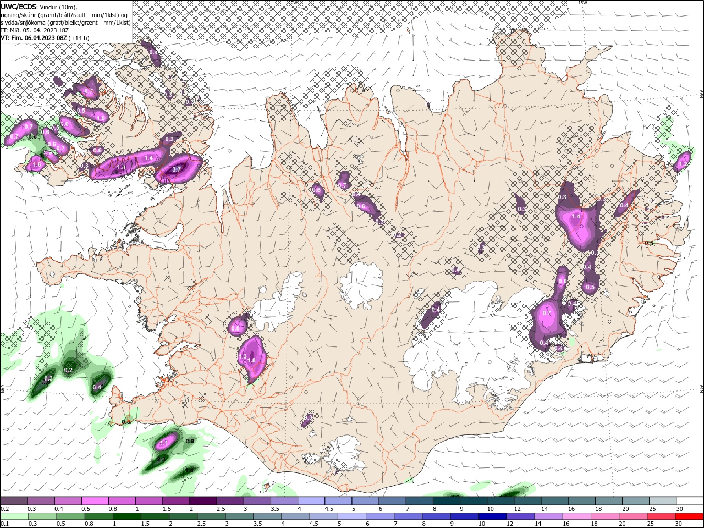Viewport: 704px width, 528px height.
Task: Click the '(+14 h)' forecast offset text
Action: click(79, 38)
